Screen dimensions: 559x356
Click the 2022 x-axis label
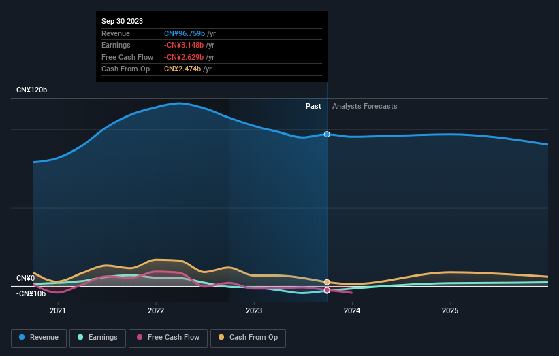point(156,311)
